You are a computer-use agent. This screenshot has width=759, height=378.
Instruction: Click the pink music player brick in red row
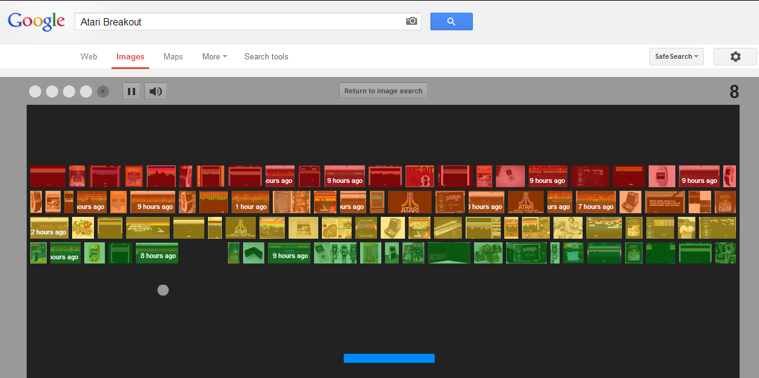(x=510, y=176)
